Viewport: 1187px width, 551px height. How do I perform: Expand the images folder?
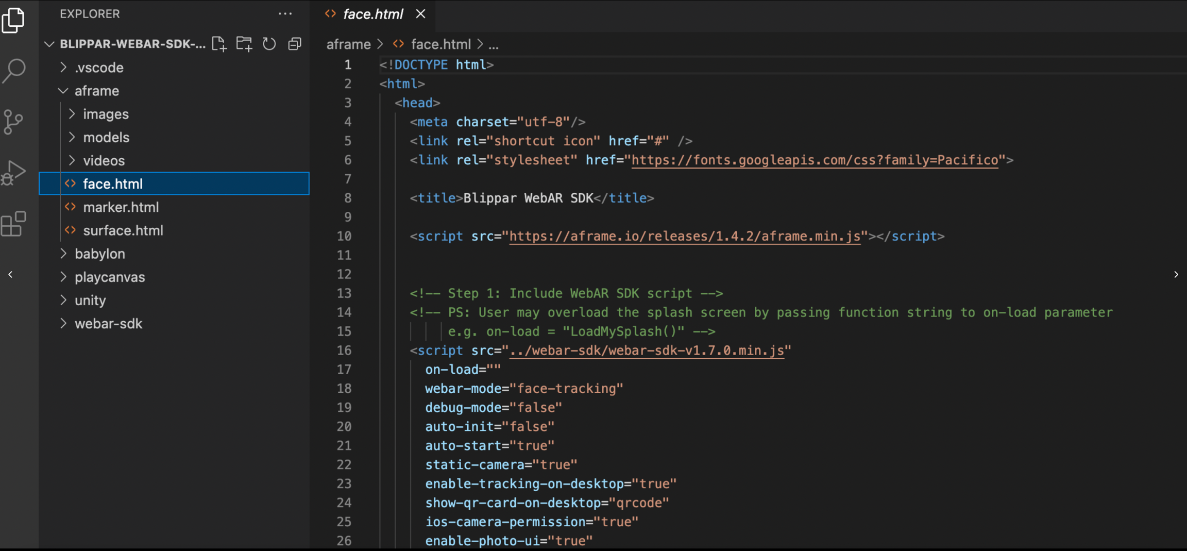point(106,114)
